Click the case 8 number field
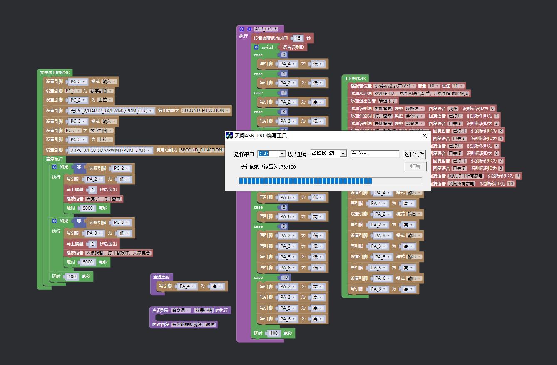Screen dimensions: 557x365 click(284, 207)
